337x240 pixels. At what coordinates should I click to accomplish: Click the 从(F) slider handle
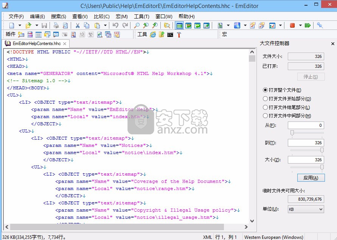(x=292, y=133)
